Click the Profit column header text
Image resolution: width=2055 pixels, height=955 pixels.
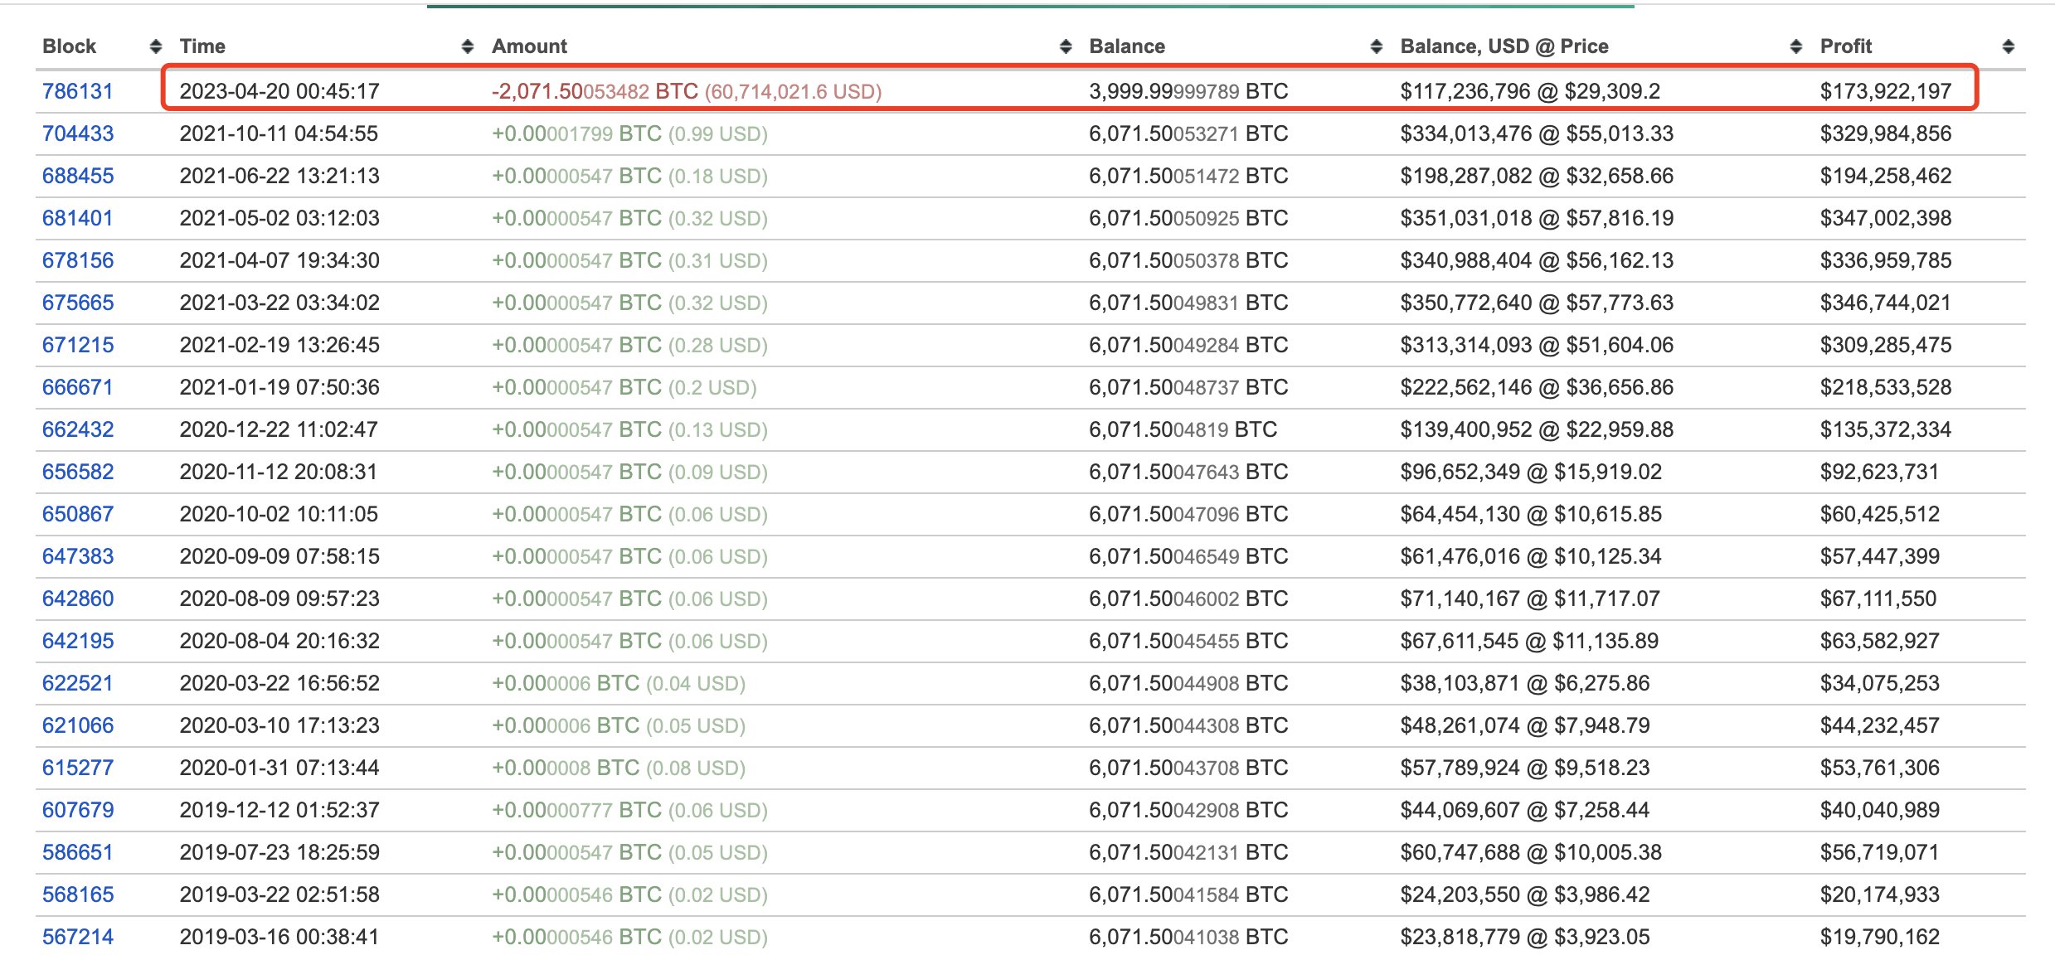click(x=1845, y=46)
